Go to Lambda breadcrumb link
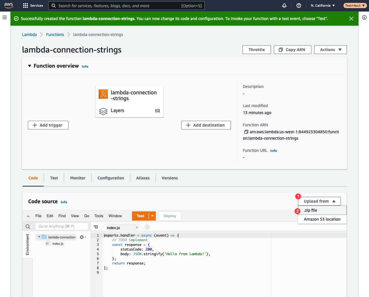 29,35
